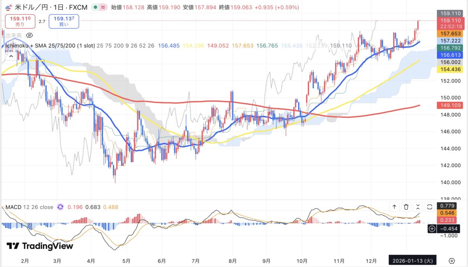
Task: Toggle visibility of 出来高 volume indicator
Action: click(x=29, y=35)
